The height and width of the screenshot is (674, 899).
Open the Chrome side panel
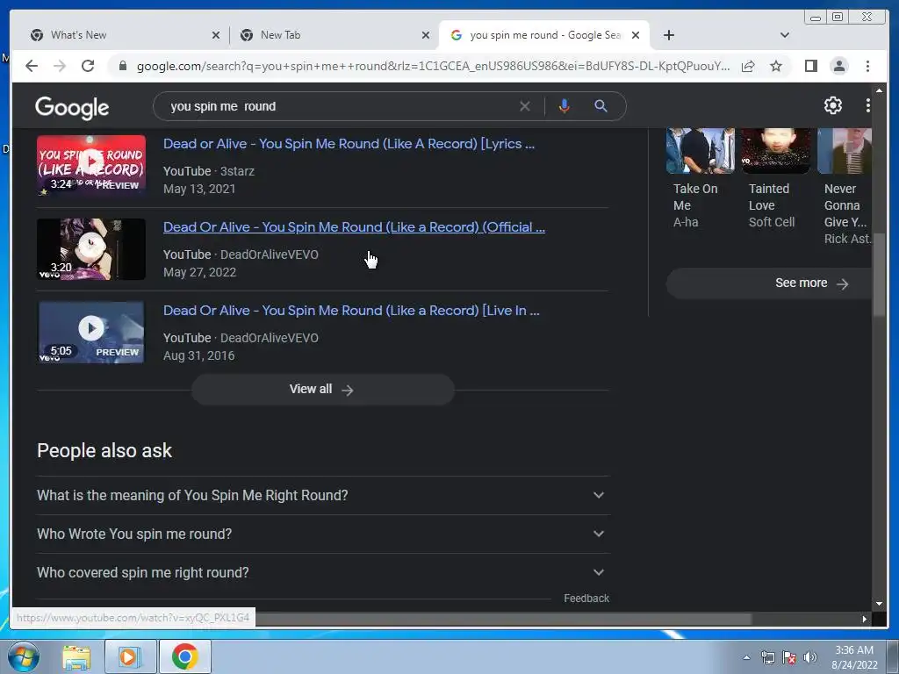point(810,66)
